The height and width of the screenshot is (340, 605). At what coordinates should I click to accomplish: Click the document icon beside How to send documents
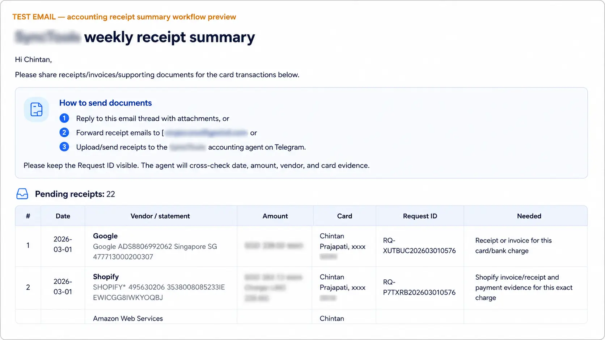36,109
